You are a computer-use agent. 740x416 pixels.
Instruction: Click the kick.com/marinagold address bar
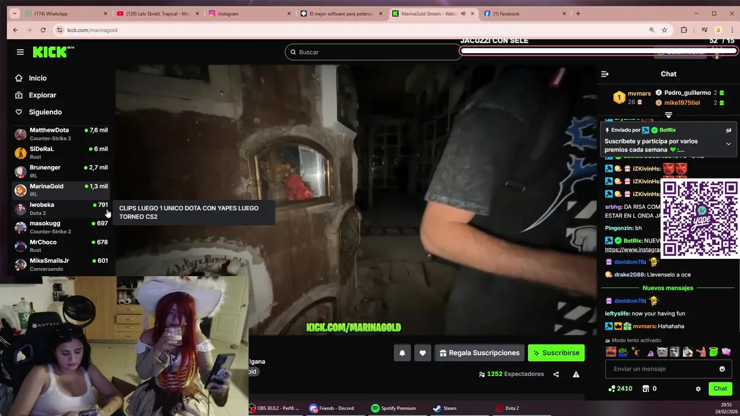92,30
